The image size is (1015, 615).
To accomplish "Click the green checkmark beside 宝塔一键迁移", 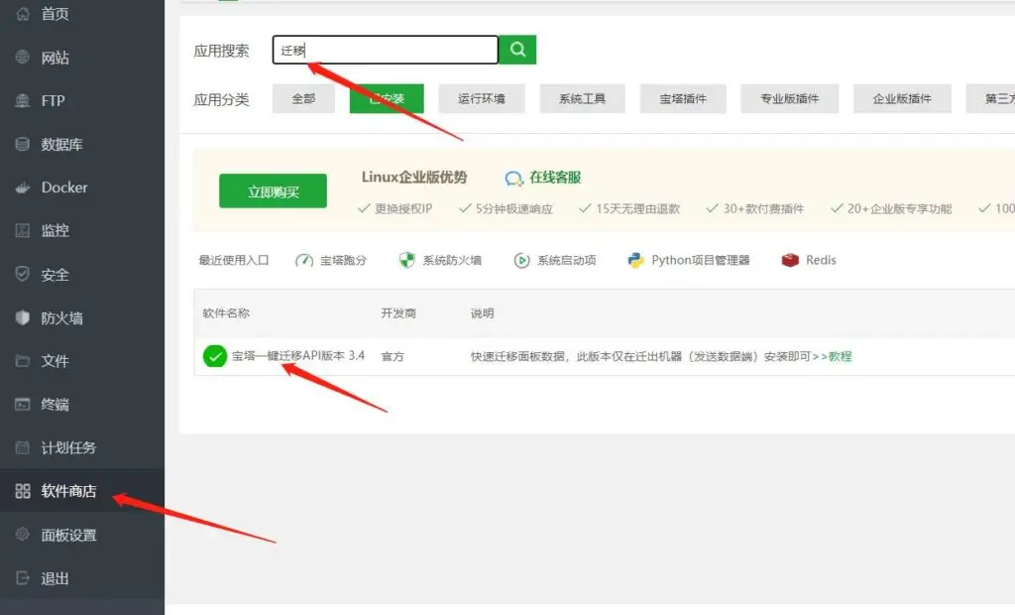I will [214, 356].
